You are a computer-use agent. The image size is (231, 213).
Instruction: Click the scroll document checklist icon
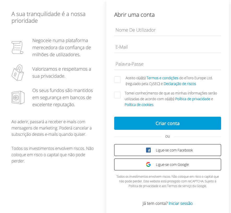(x=17, y=47)
